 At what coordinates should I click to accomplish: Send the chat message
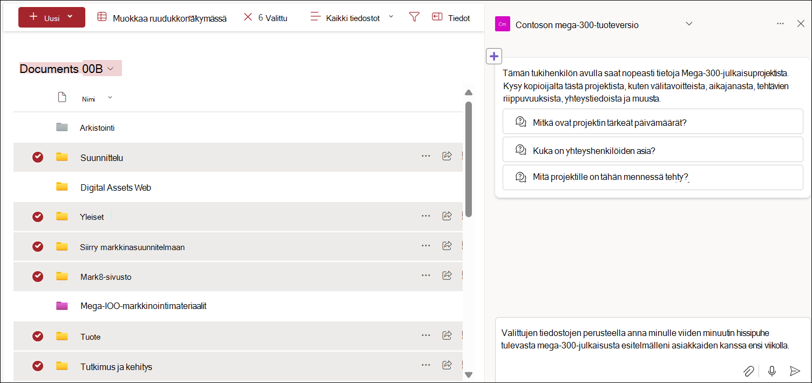(x=795, y=371)
